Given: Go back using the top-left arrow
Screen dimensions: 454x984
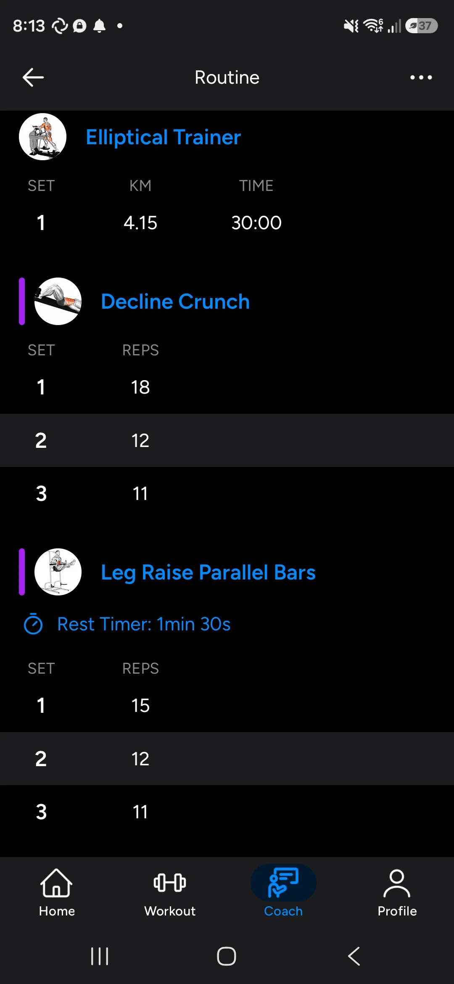Looking at the screenshot, I should pyautogui.click(x=33, y=77).
